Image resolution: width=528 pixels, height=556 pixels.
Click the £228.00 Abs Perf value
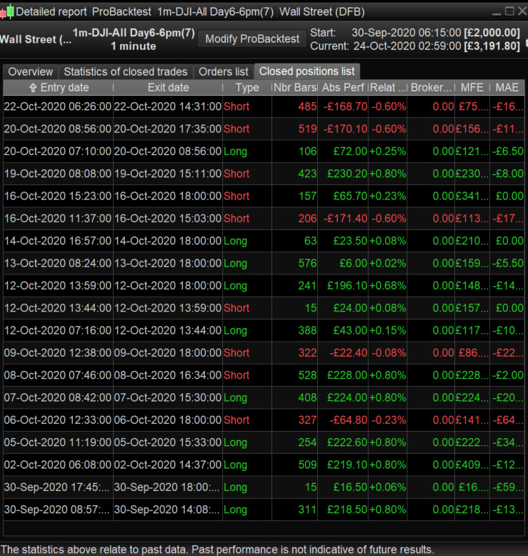tap(347, 375)
